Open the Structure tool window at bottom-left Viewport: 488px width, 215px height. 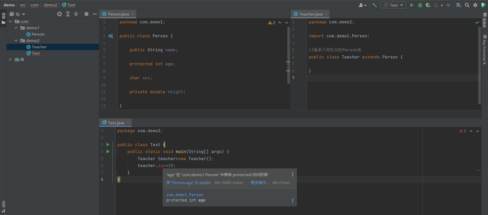coord(3,207)
